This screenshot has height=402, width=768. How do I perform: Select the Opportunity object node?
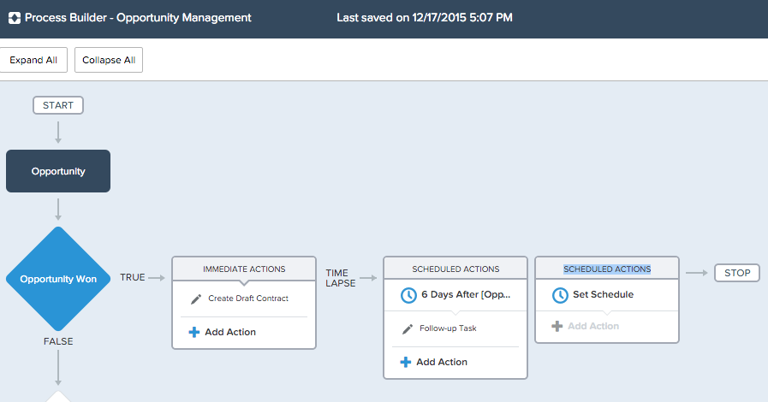(x=58, y=171)
